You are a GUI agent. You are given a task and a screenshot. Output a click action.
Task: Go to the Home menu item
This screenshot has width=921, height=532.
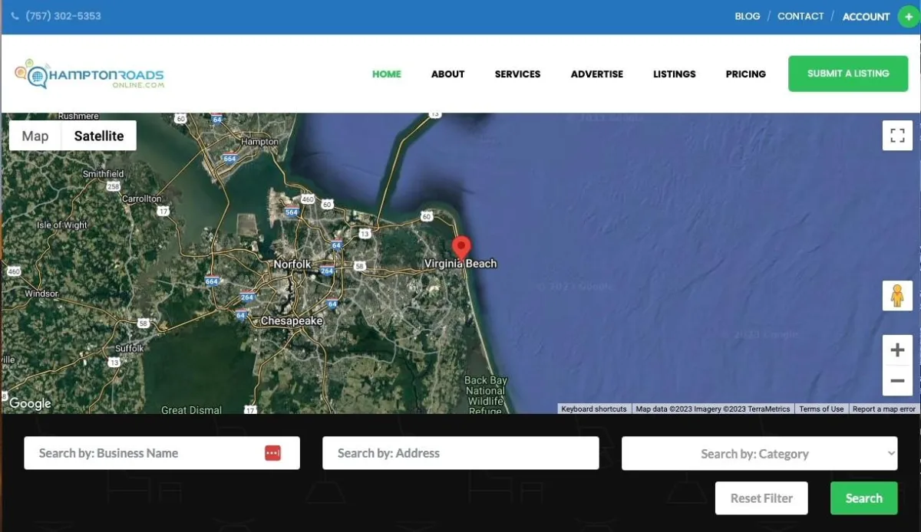coord(387,74)
